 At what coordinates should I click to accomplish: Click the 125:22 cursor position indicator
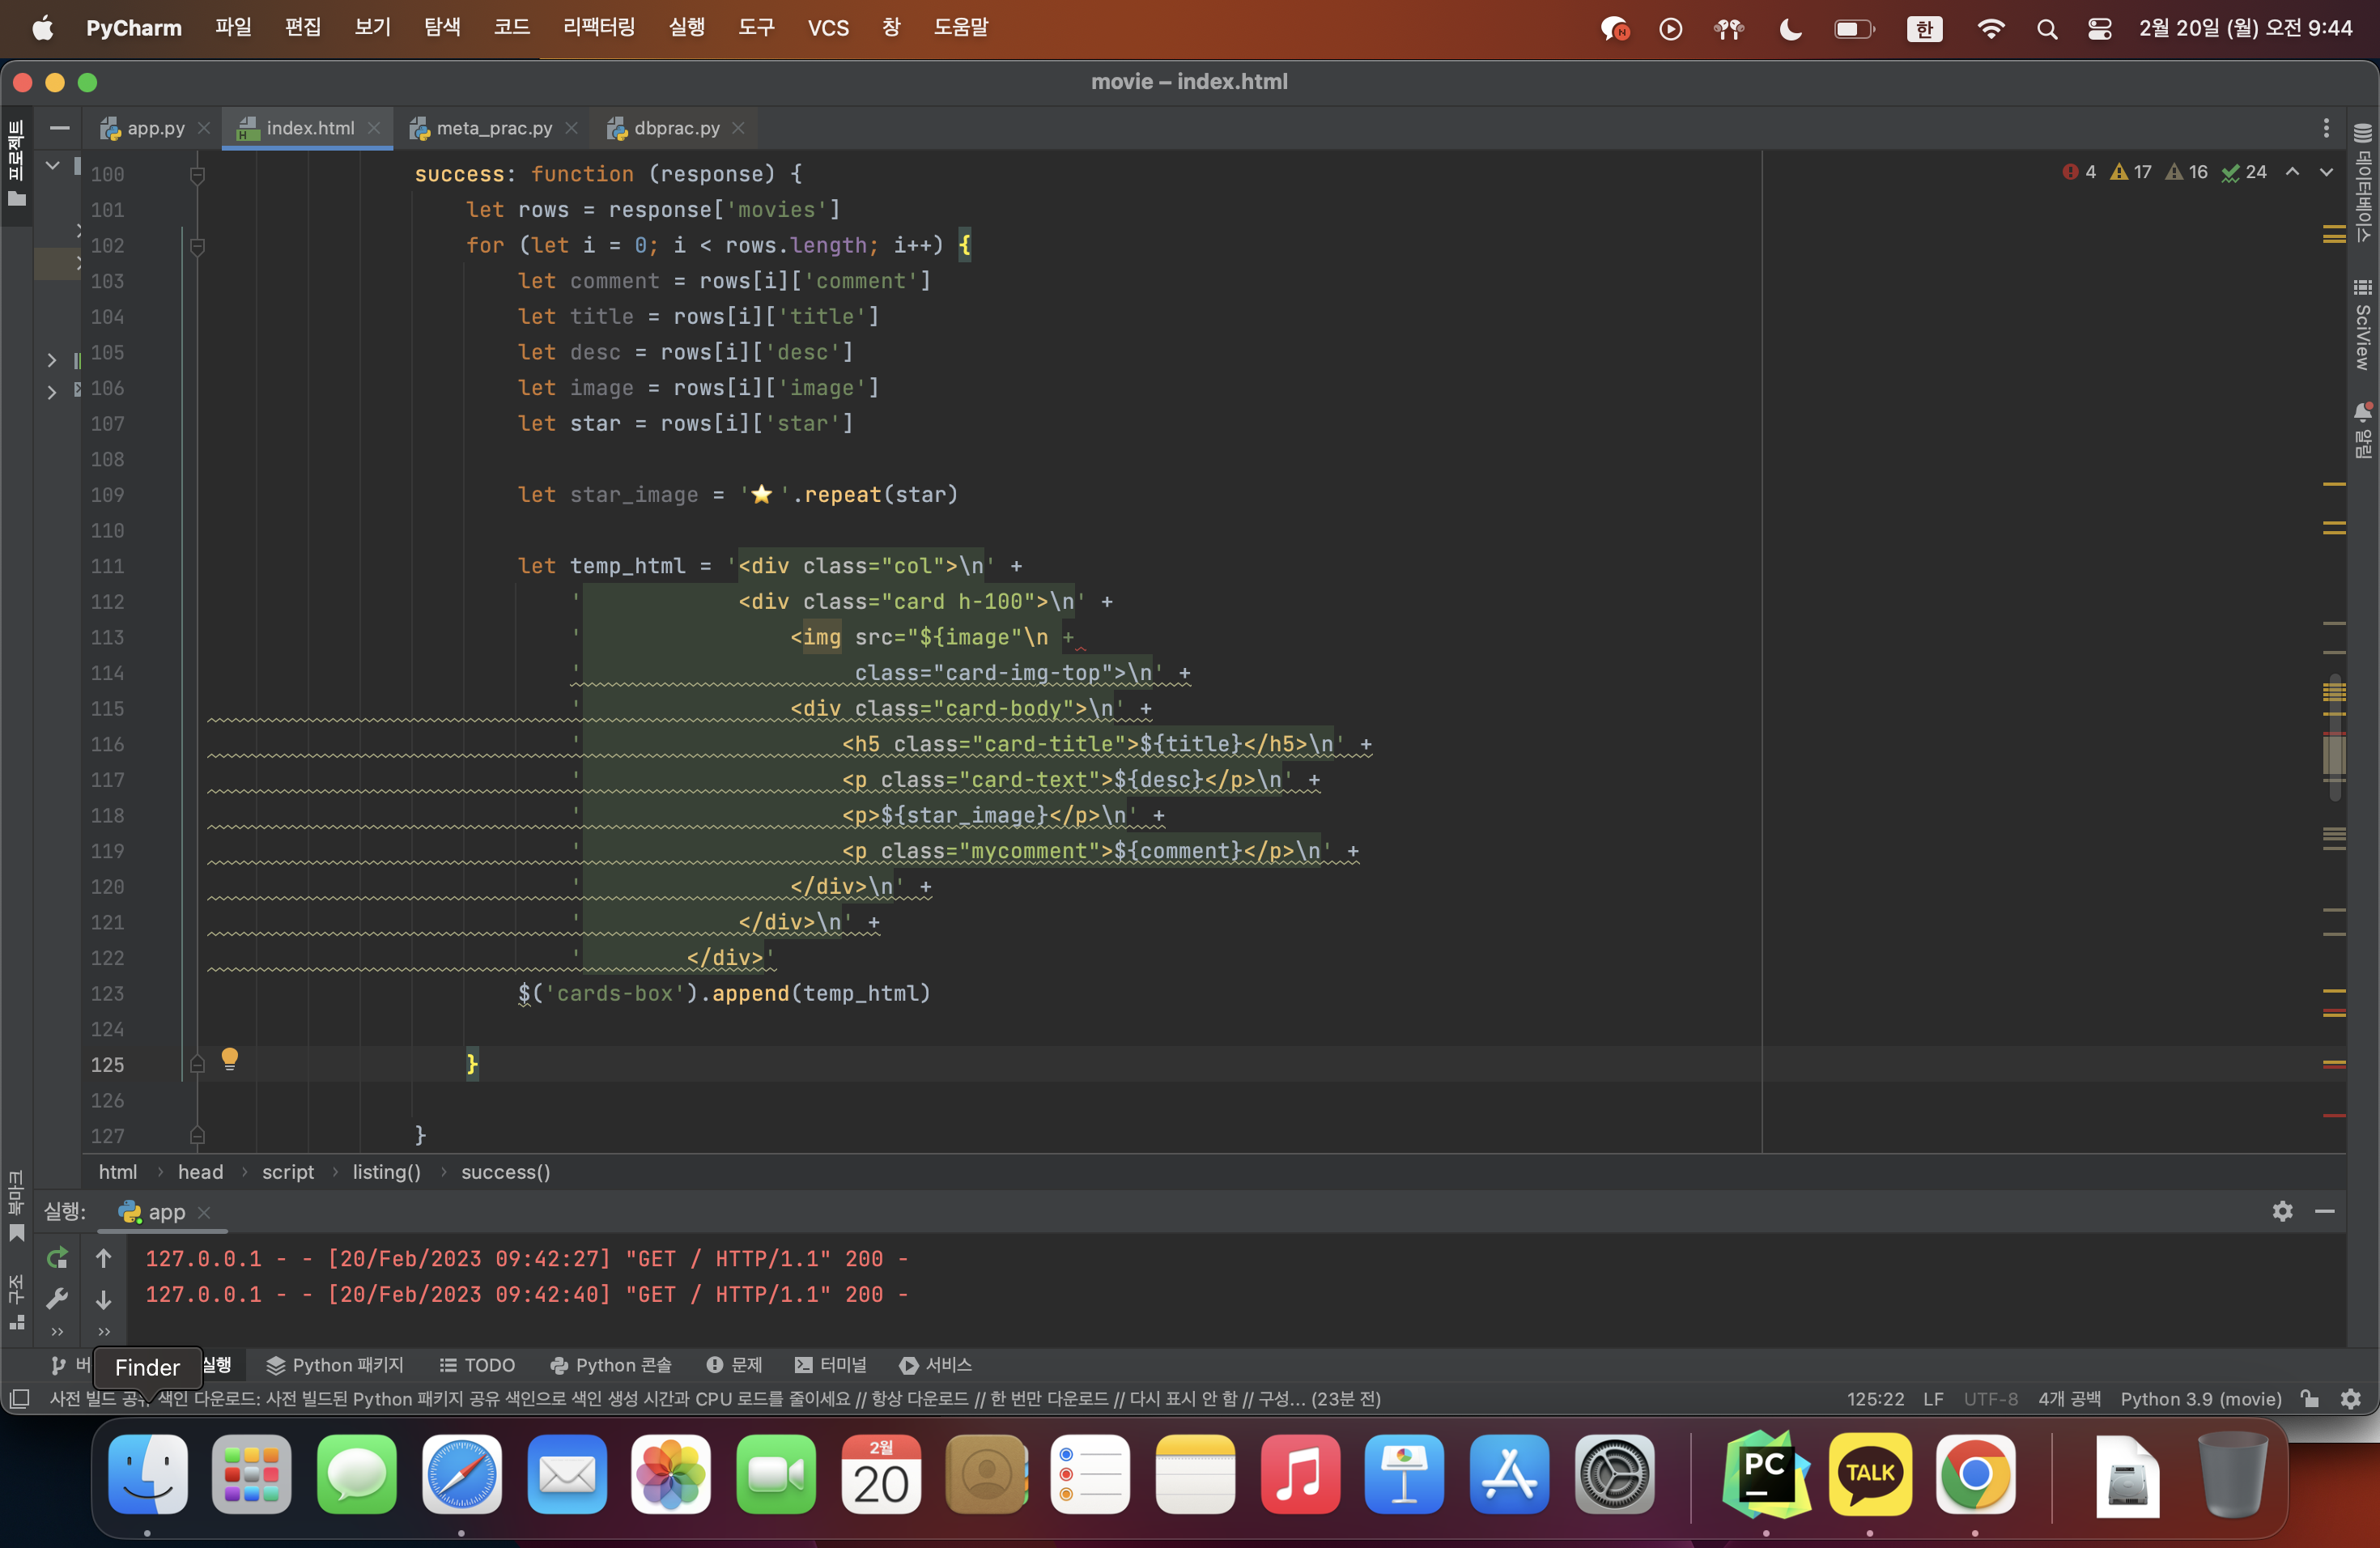[x=1875, y=1399]
